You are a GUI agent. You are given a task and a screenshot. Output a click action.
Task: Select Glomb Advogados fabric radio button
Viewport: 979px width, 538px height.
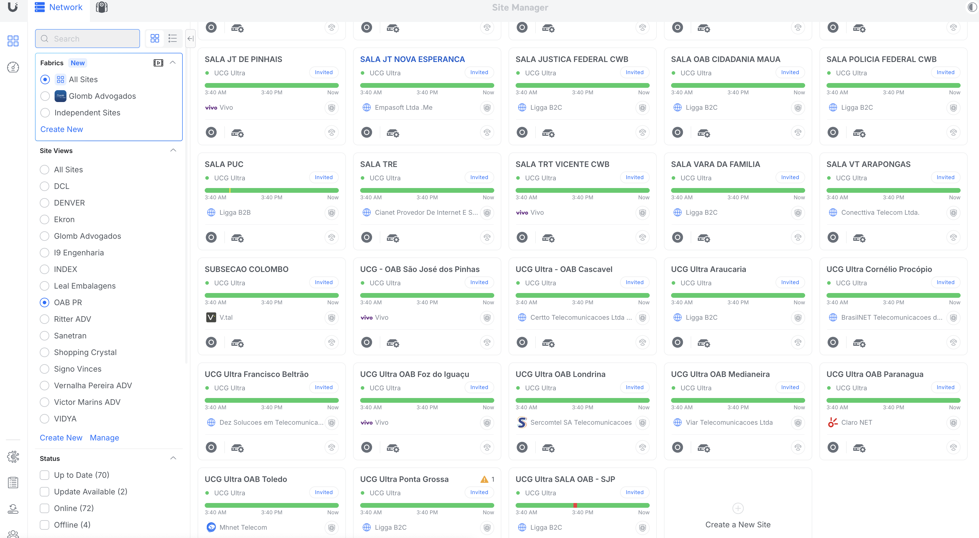(x=45, y=96)
